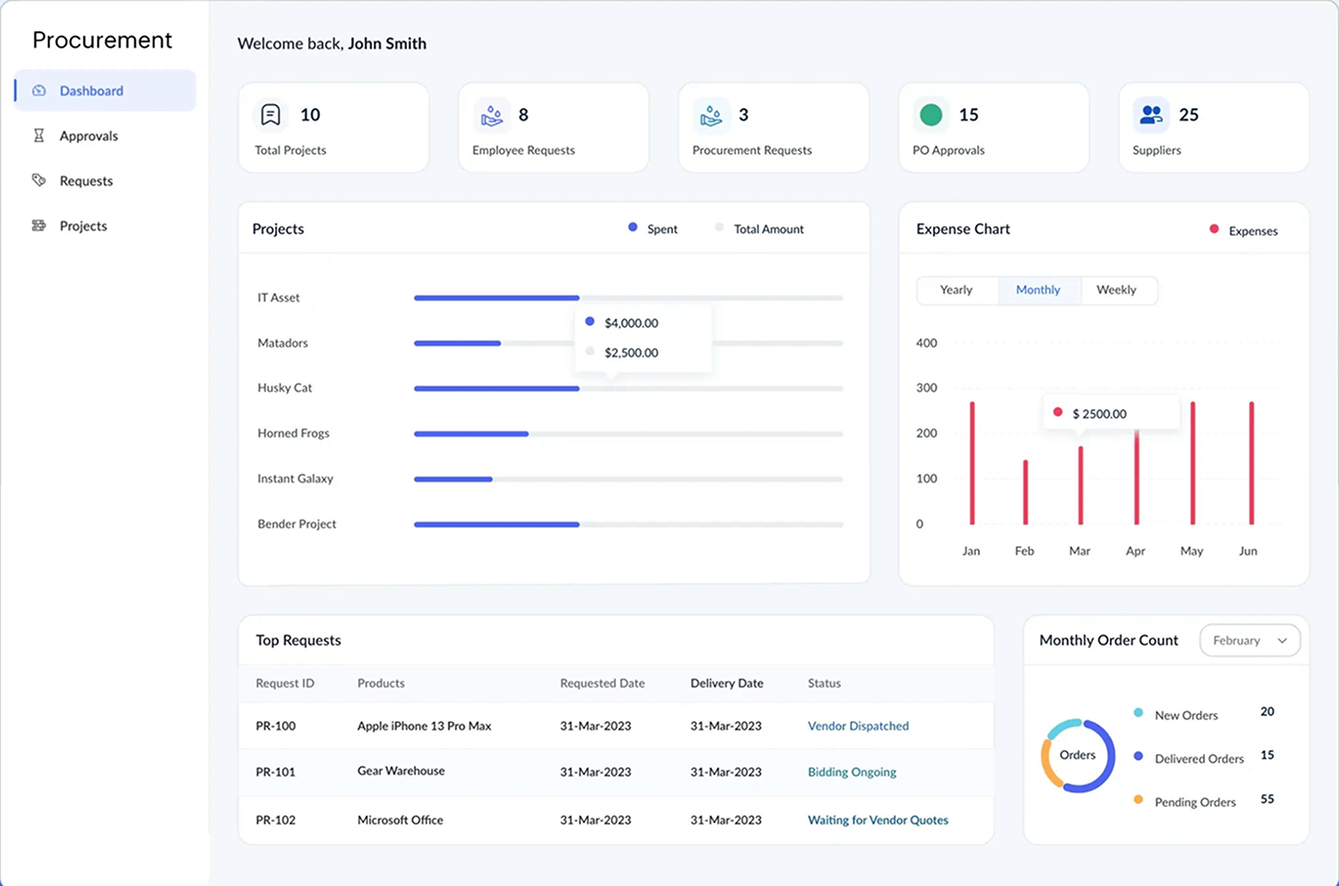1339x886 pixels.
Task: Click the PO Approvals green circle icon
Action: pyautogui.click(x=930, y=115)
